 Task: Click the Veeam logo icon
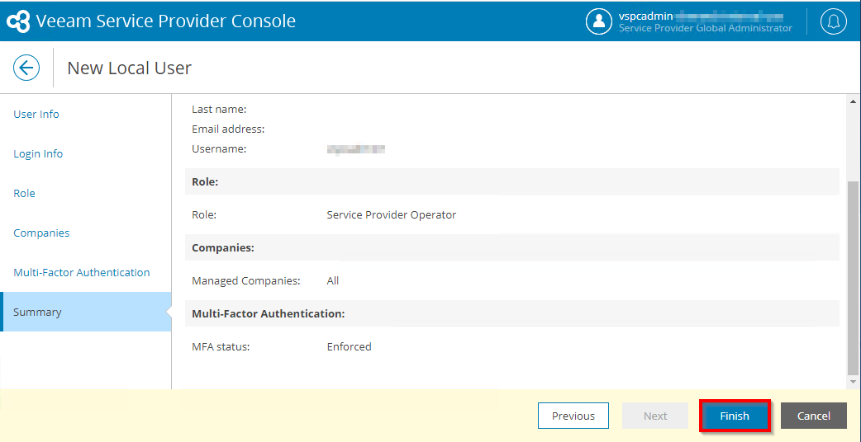(x=19, y=21)
